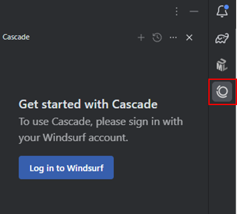
Task: Toggle the Windsurf Cascade sidebar icon
Action: click(222, 91)
